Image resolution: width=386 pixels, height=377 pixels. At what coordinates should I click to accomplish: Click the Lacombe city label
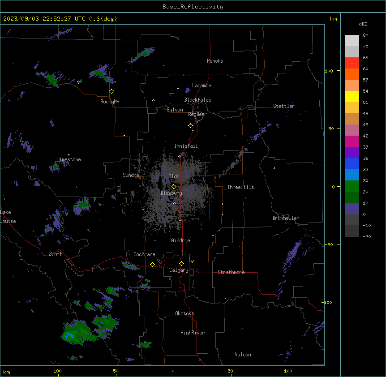(x=202, y=86)
